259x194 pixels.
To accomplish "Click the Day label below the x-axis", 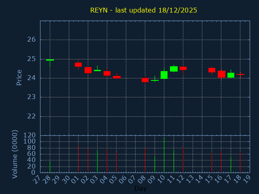I will (140, 188).
